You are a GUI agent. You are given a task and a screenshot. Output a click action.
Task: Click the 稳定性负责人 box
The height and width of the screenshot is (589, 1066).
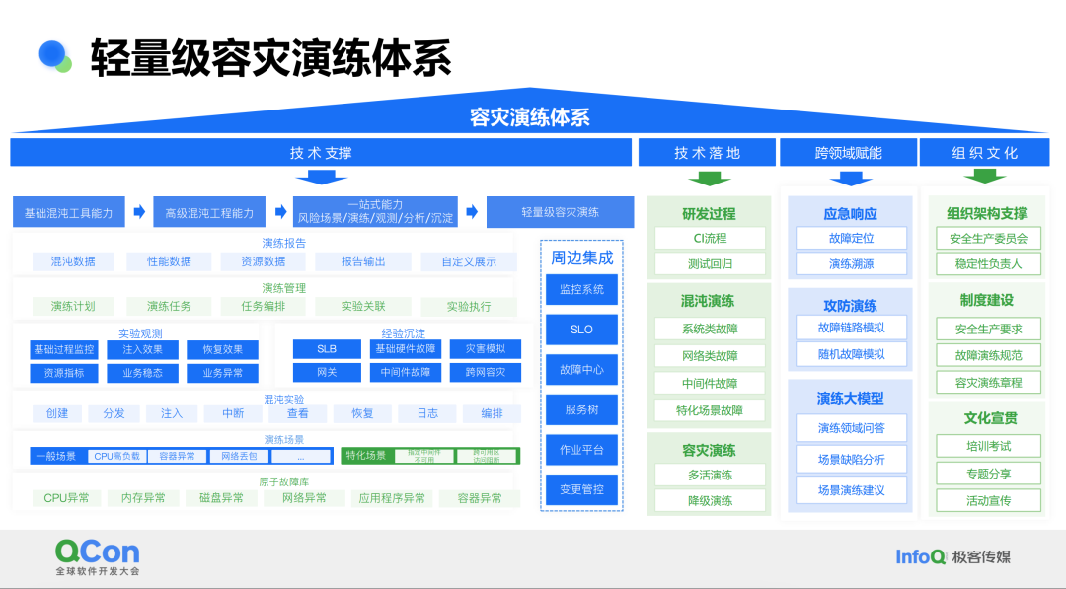pyautogui.click(x=988, y=264)
